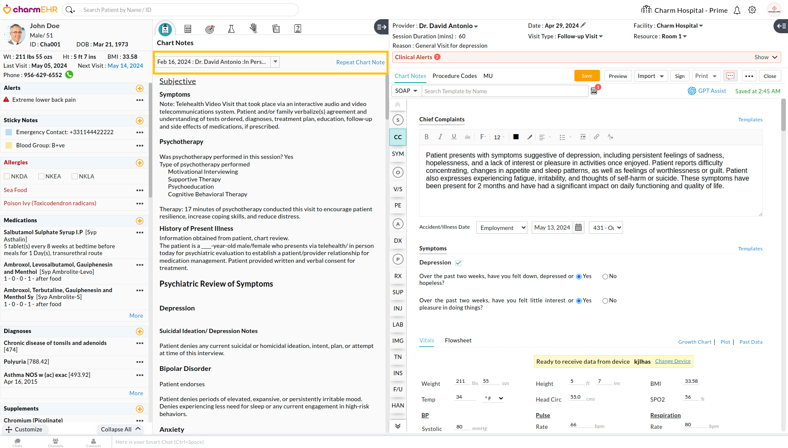Screen dimensions: 788x448
Task: Add a new alert with plus icon
Action: [139, 88]
